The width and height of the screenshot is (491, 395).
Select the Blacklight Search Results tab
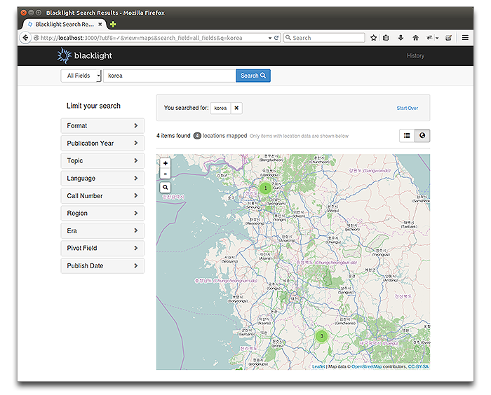pyautogui.click(x=65, y=24)
